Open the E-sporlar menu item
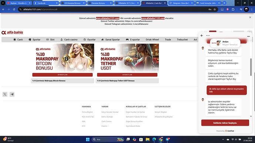The image size is (255, 143). coord(133,39)
